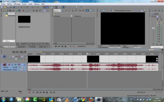Click the Undo arrow icon in the toolbar
This screenshot has height=102, width=164.
point(32,7)
